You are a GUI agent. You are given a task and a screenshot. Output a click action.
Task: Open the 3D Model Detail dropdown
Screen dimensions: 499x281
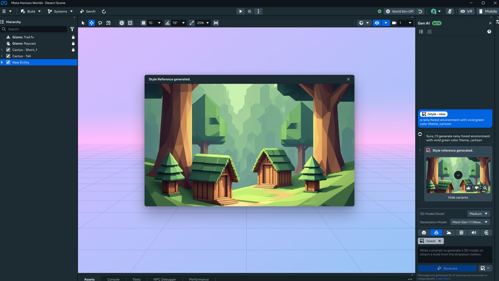pos(478,214)
